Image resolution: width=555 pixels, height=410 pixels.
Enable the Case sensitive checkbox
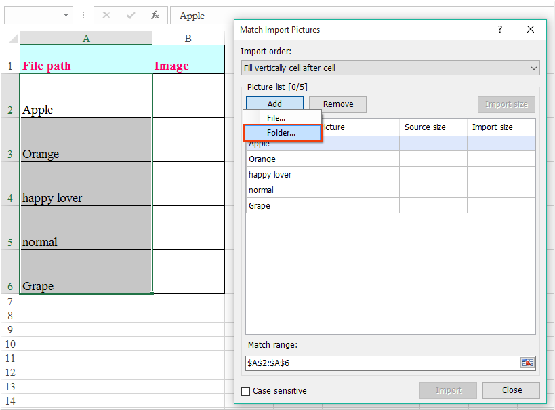tap(246, 391)
